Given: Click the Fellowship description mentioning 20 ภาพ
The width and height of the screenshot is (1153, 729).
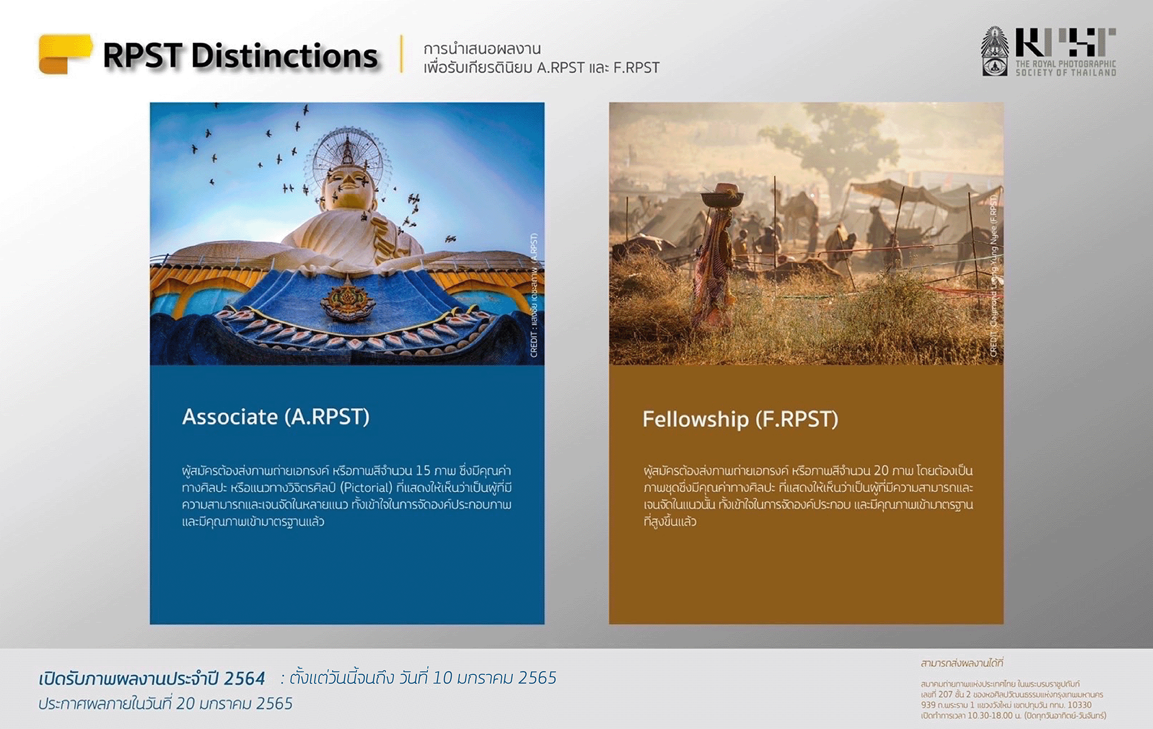Looking at the screenshot, I should point(808,496).
